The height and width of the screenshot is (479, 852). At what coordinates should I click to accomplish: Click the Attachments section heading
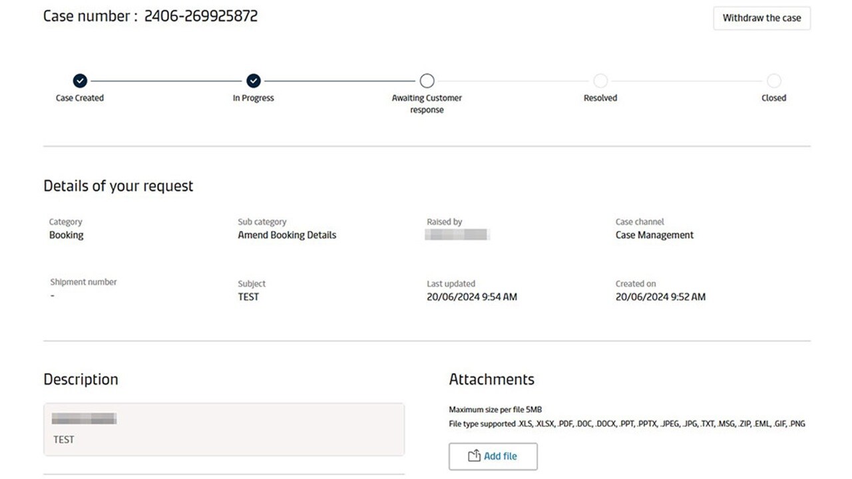tap(491, 379)
